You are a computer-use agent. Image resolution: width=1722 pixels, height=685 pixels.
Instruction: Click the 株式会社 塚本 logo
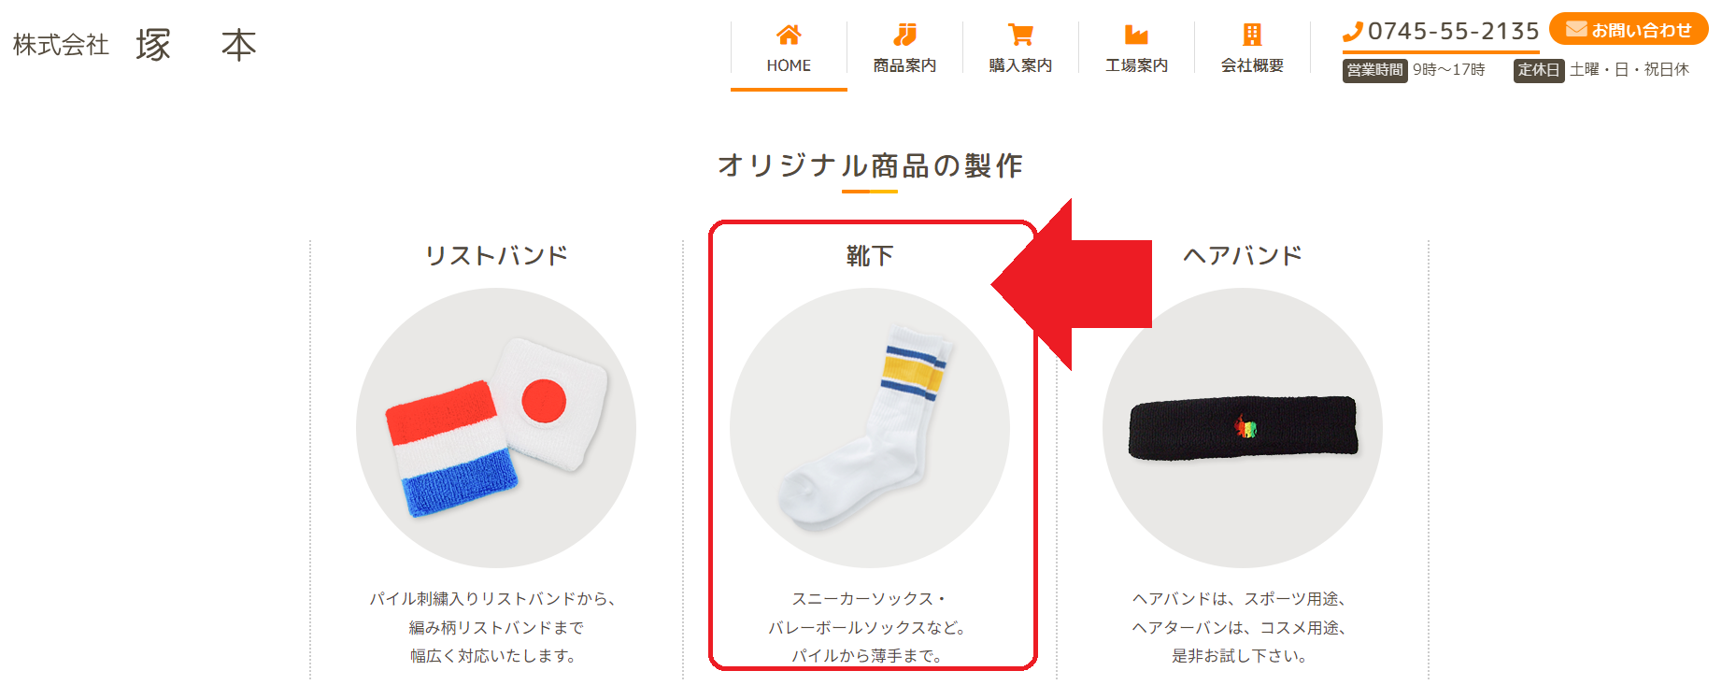[x=135, y=45]
